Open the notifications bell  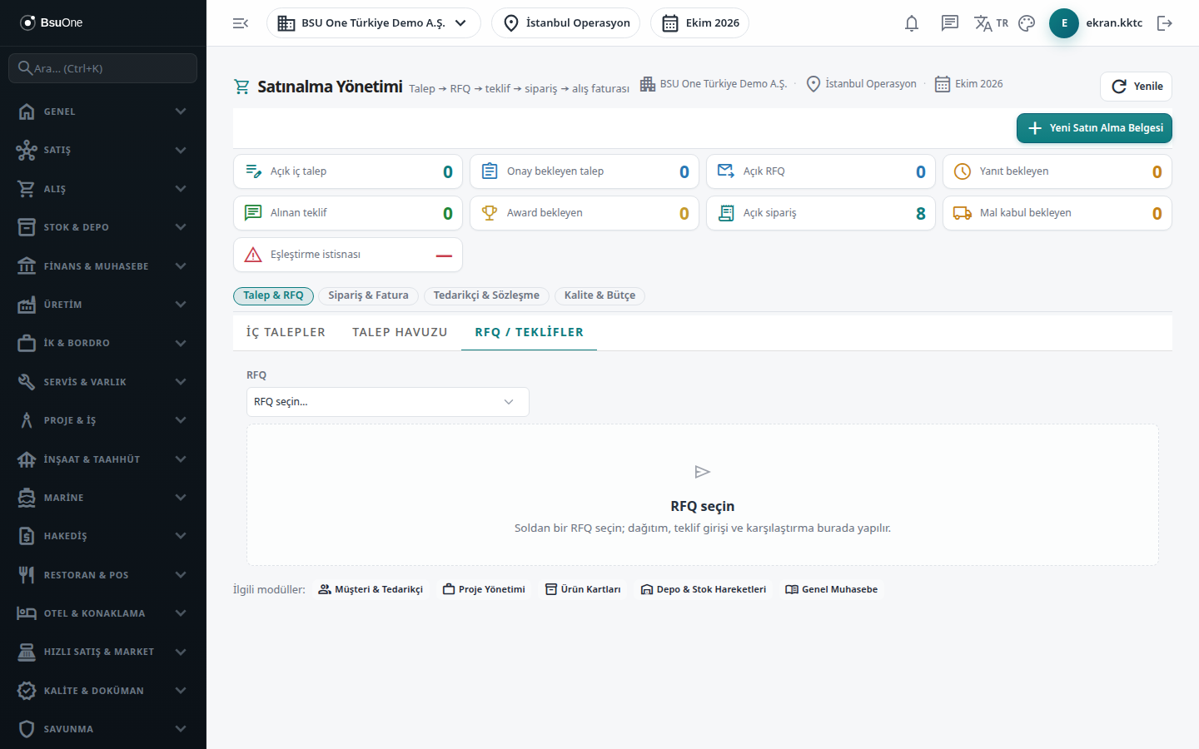click(x=912, y=23)
